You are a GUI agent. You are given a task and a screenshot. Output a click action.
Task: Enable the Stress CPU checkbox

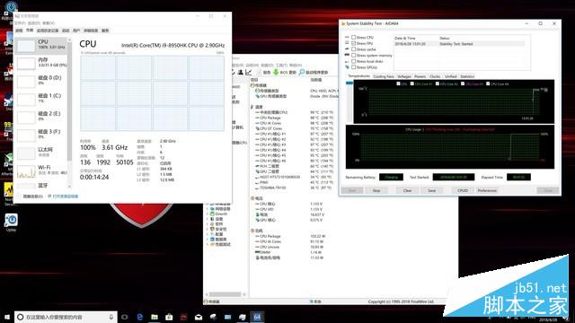(353, 38)
